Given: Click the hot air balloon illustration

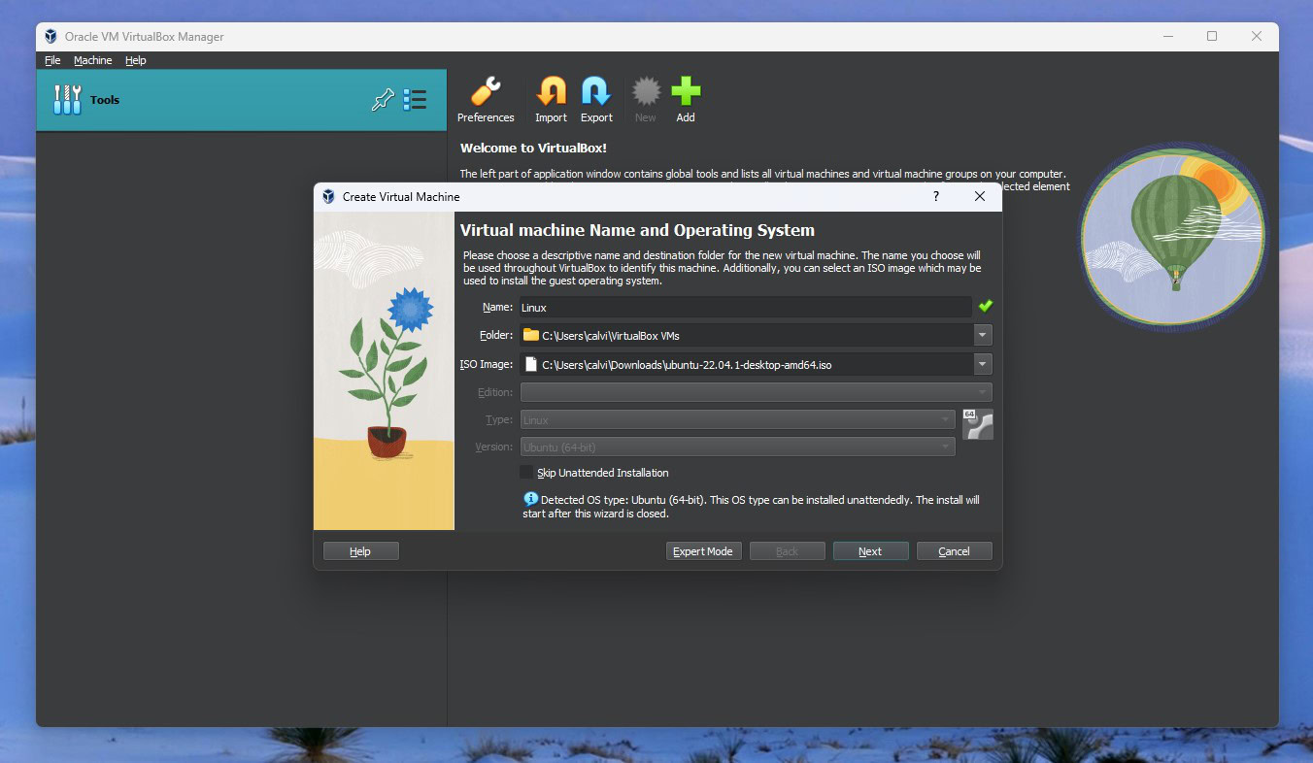Looking at the screenshot, I should pyautogui.click(x=1173, y=237).
